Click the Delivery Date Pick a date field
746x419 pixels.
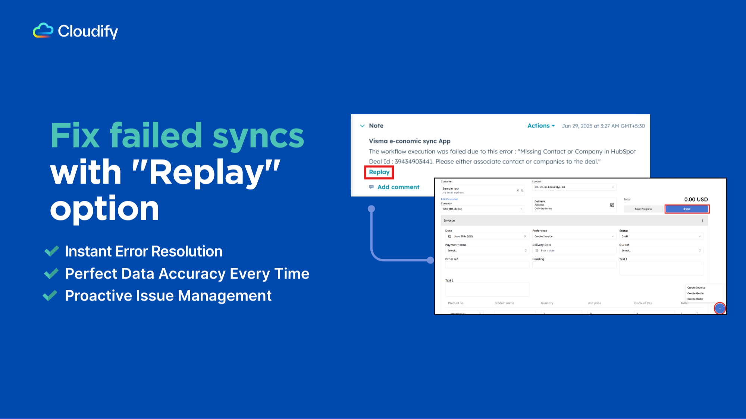[x=574, y=251]
